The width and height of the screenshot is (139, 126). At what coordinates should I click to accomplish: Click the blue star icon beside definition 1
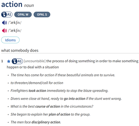pos(9,61)
